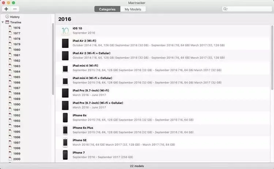Select year 1990 in timeline
Image resolution: width=274 pixels, height=169 pixels.
click(x=17, y=105)
